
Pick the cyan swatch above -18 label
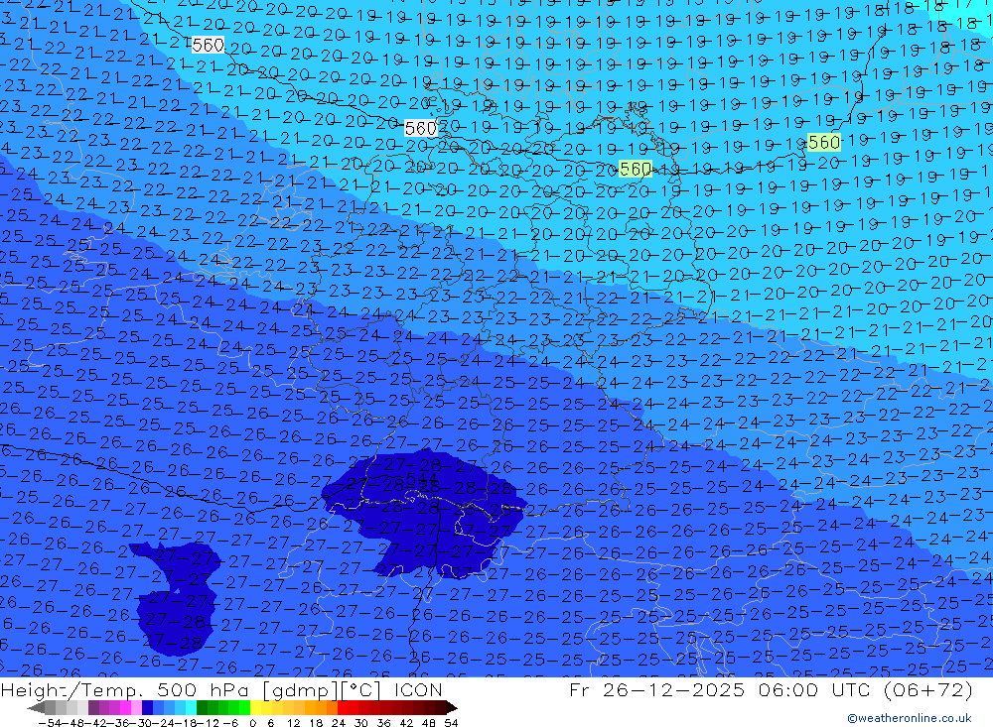click(191, 707)
